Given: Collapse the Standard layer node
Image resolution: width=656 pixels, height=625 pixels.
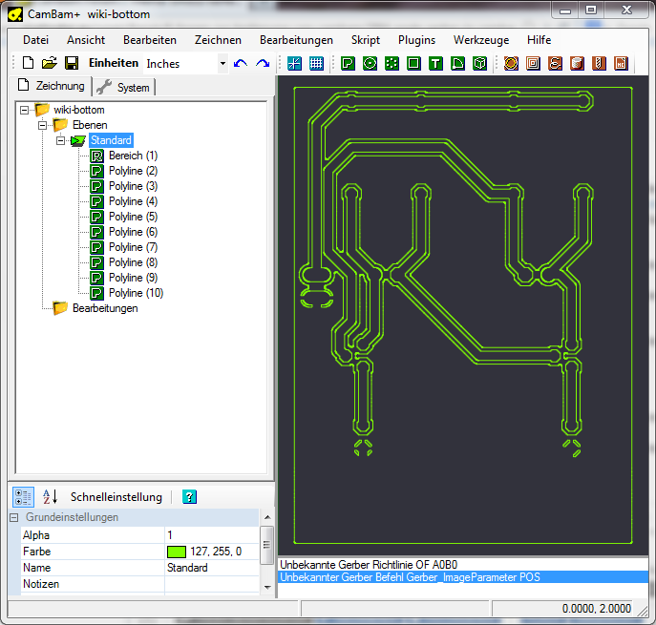Looking at the screenshot, I should click(x=60, y=140).
